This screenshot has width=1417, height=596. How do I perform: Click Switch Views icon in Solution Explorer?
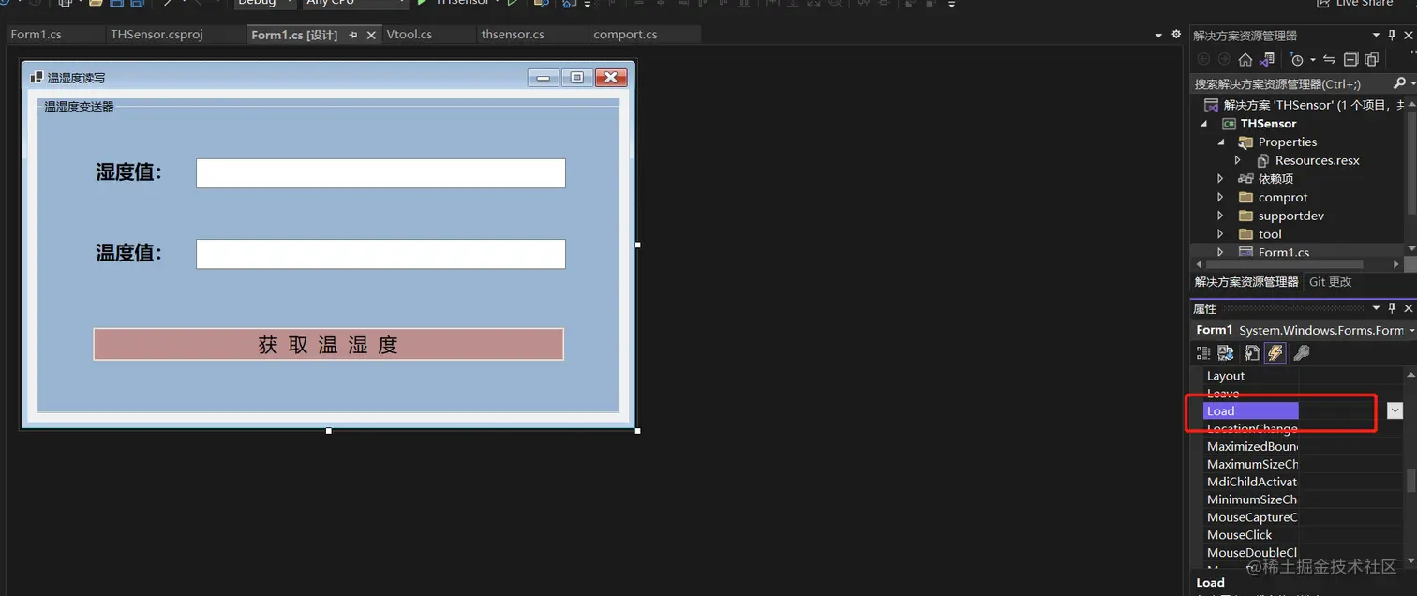pyautogui.click(x=1267, y=59)
